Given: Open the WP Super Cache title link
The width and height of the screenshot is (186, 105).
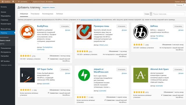Looking at the screenshot, I should point(45,69).
